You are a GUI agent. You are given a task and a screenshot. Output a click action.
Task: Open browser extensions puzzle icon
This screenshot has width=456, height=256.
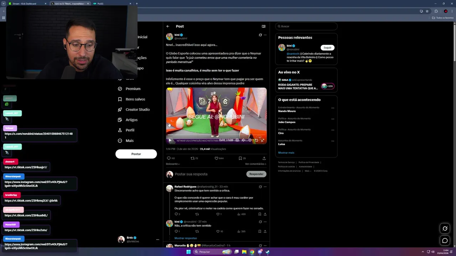(x=436, y=11)
